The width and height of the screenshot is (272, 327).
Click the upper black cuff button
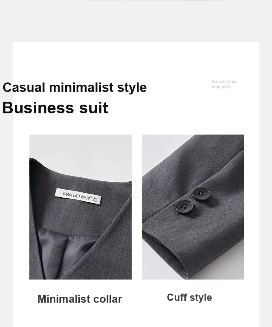201,194
